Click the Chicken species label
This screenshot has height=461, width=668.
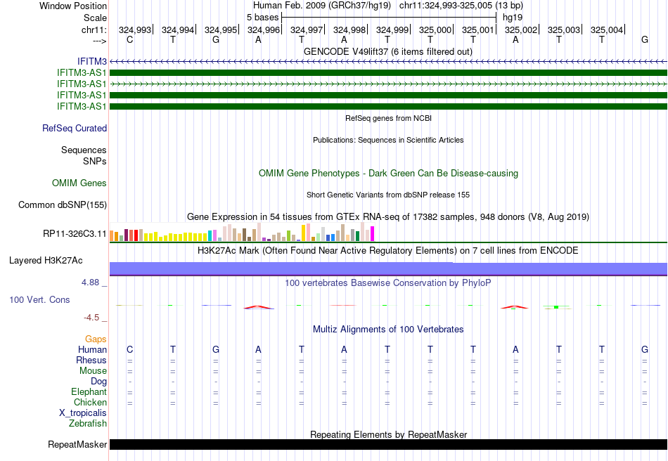[x=90, y=402]
